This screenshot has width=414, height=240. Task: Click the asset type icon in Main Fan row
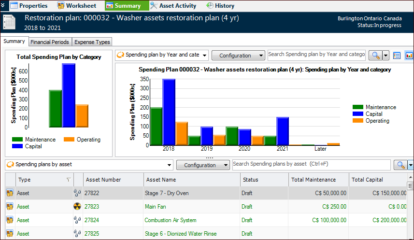point(9,207)
